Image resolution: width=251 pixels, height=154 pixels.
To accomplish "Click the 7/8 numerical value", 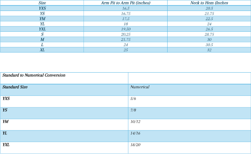I will click(133, 110).
